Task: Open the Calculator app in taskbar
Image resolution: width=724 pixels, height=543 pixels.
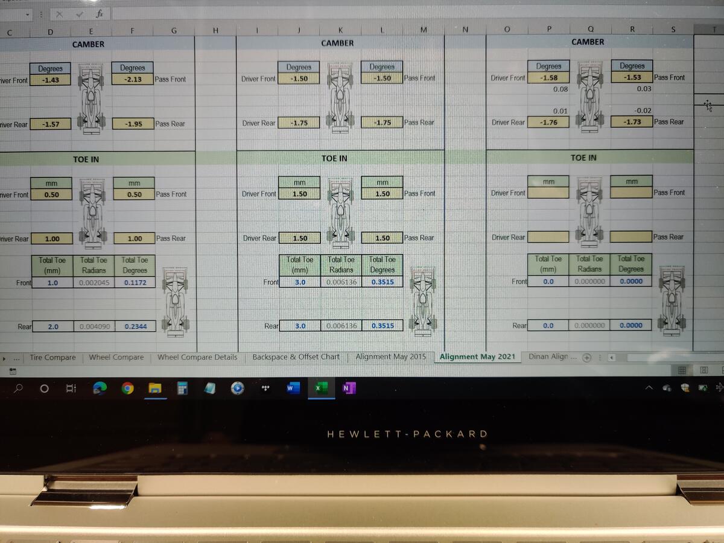Action: (x=182, y=389)
